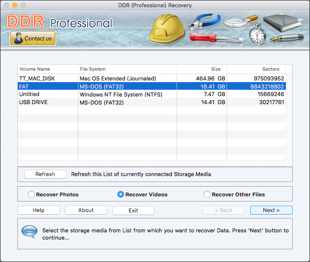Click the 464.96 GB size cell
This screenshot has height=262, width=310.
(x=202, y=78)
